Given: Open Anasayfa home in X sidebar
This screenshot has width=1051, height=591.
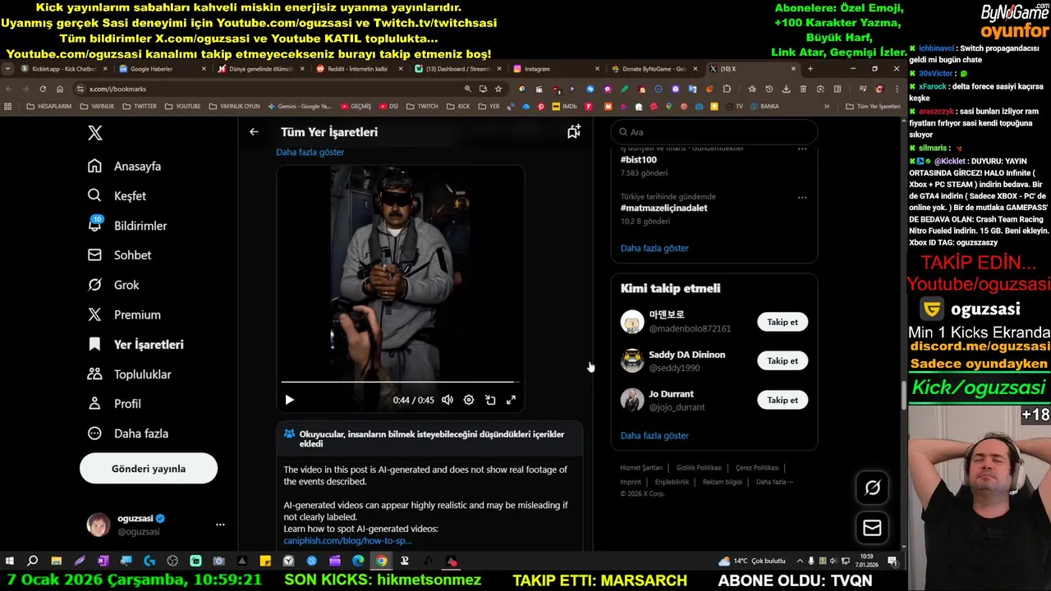Looking at the screenshot, I should (125, 166).
